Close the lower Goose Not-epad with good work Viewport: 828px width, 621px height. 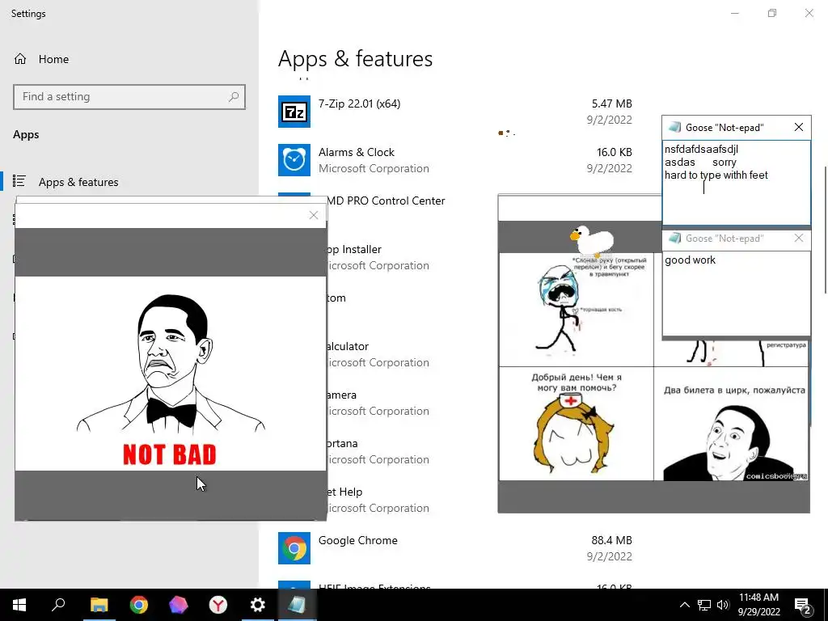tap(798, 239)
